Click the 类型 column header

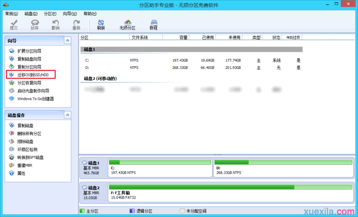[252, 38]
